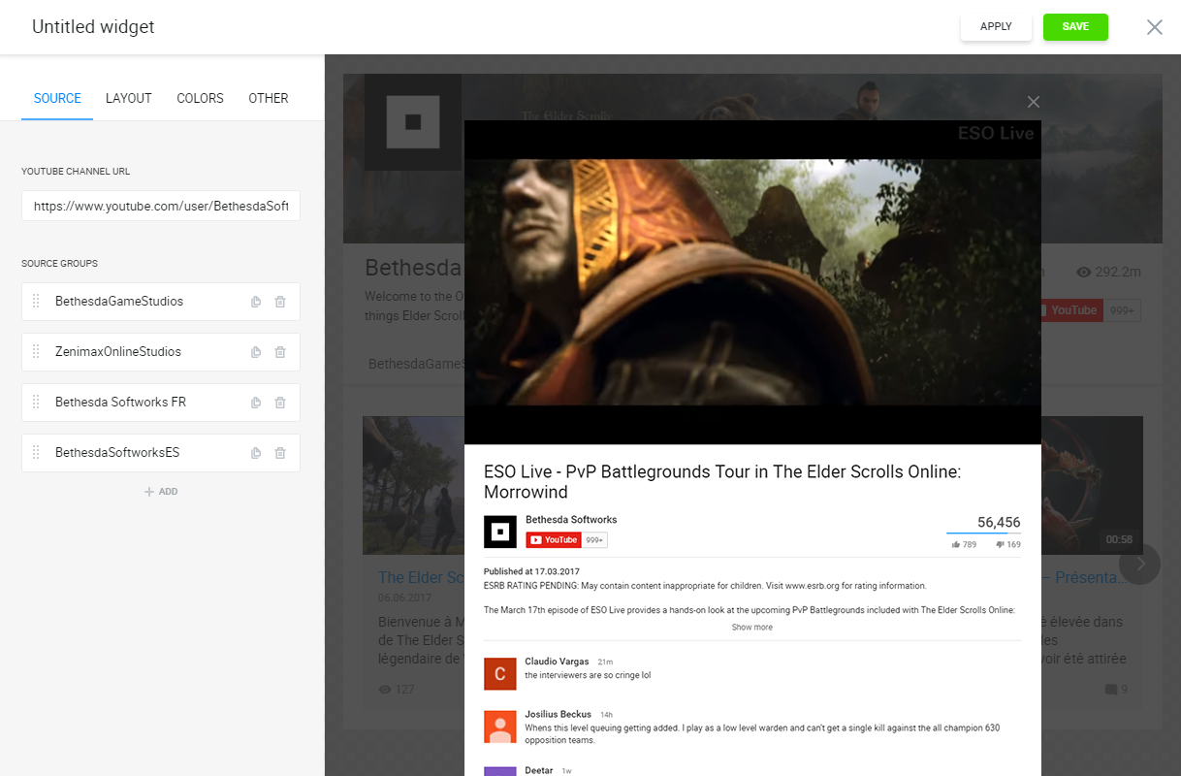Duplicate the BethesdaGameStudios source group

click(256, 302)
